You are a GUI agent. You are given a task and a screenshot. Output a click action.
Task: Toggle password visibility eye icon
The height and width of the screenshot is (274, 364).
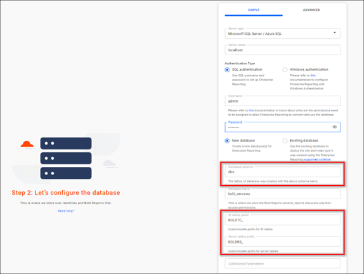[334, 127]
